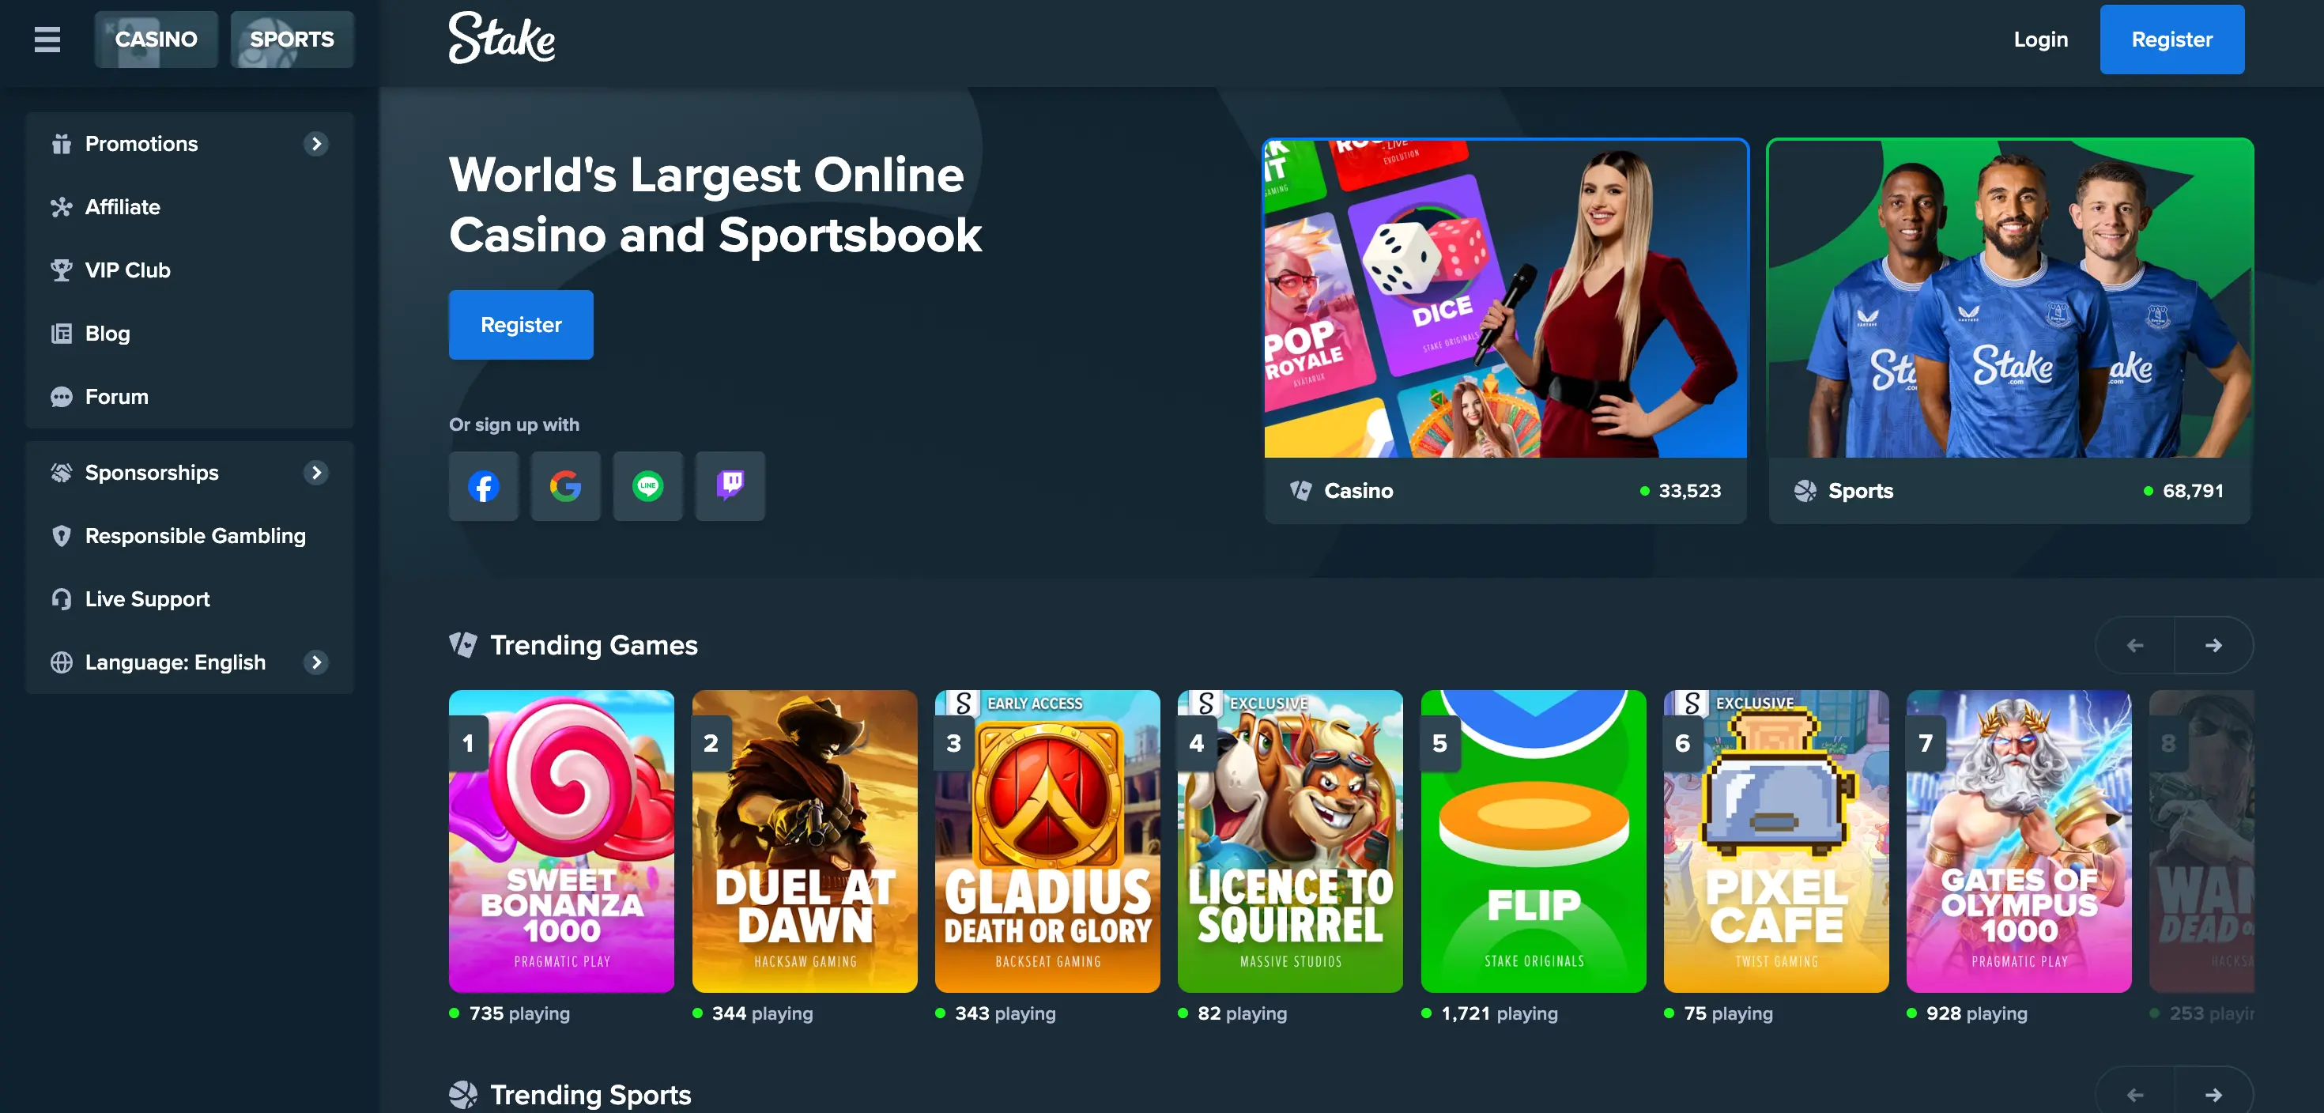Open VIP Club trophy item
Viewport: 2324px width, 1113px height.
point(127,270)
